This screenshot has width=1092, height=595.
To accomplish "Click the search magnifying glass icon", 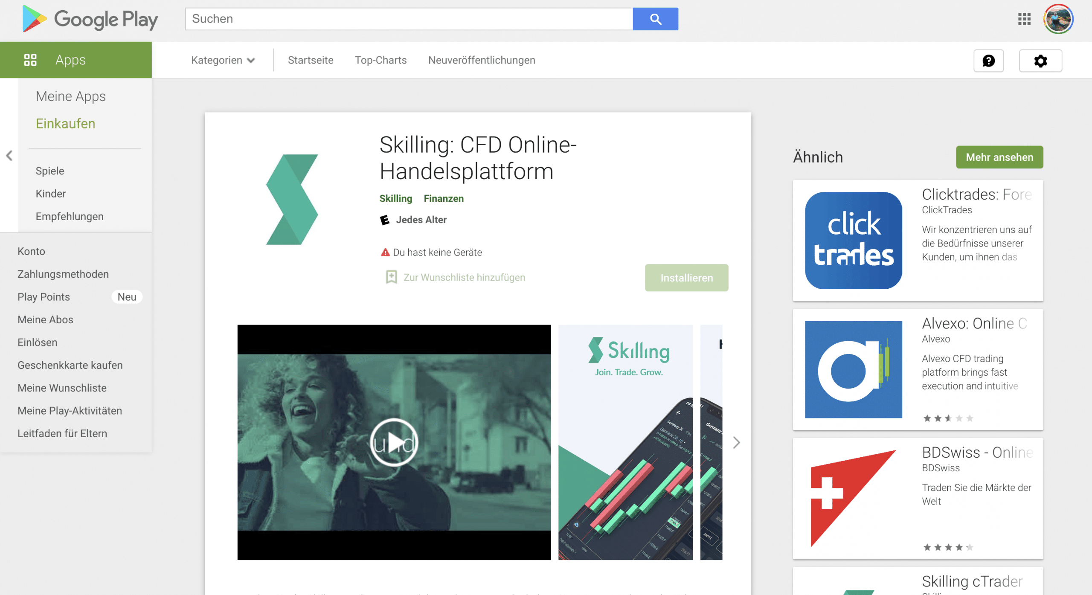I will click(x=655, y=18).
